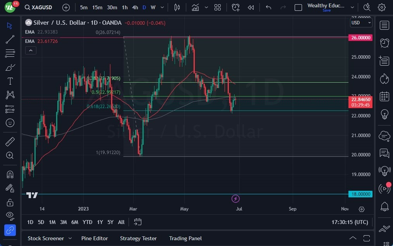The height and width of the screenshot is (246, 393).
Task: Open the Strategy Tester tab
Action: [x=138, y=238]
